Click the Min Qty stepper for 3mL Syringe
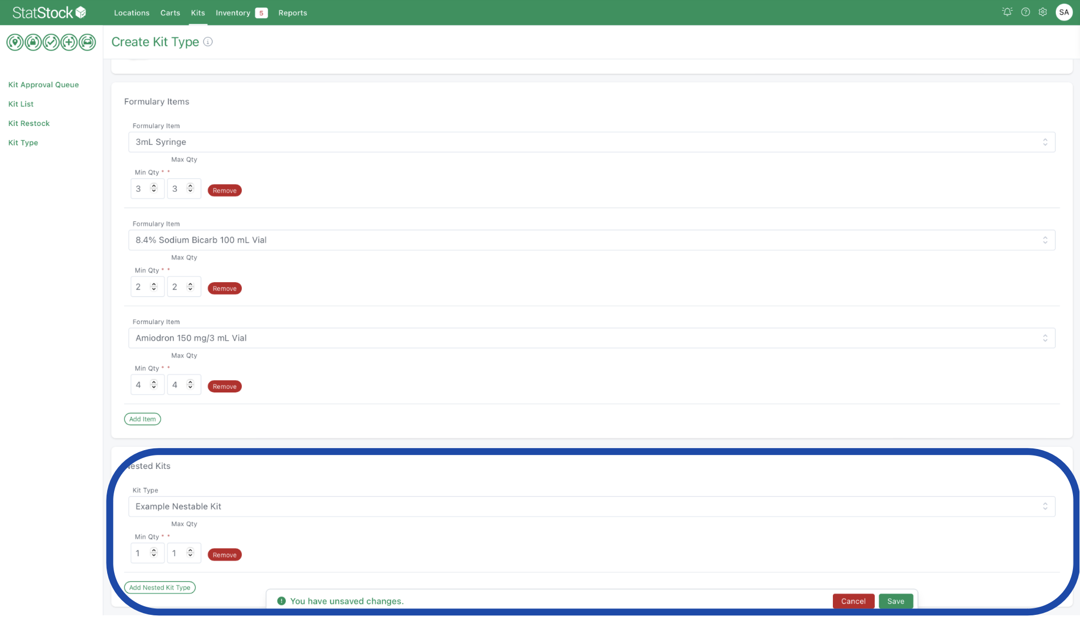 point(153,188)
